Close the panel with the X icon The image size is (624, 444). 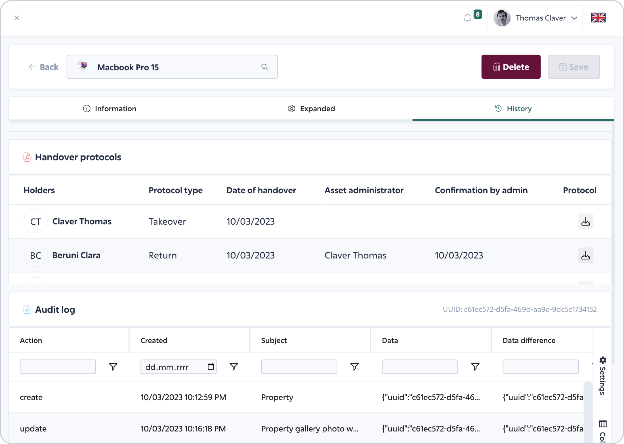17,18
